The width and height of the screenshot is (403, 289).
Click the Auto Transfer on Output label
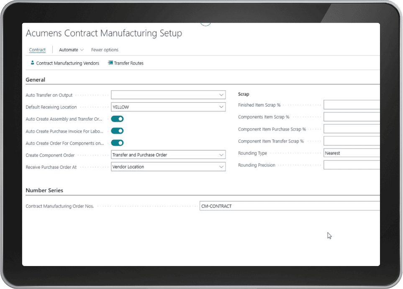[49, 95]
